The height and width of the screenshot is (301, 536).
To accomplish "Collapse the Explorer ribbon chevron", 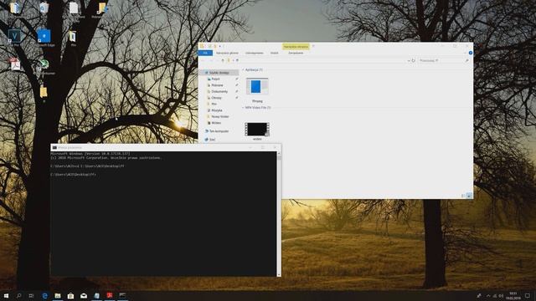I will [465, 53].
